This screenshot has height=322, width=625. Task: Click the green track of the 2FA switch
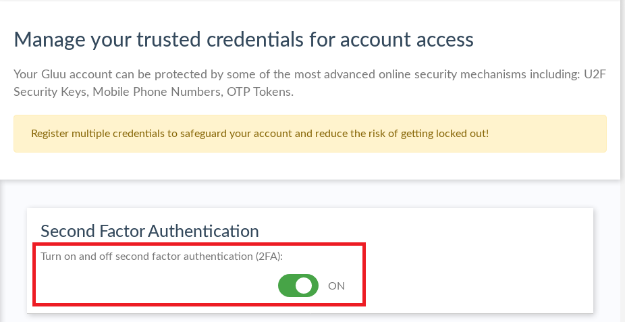[288, 286]
